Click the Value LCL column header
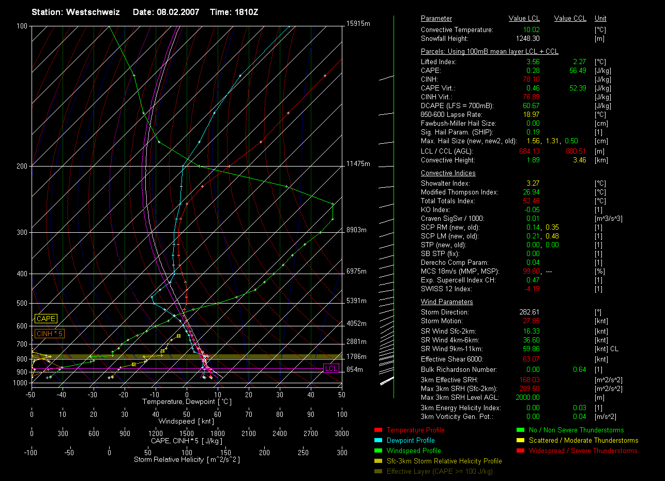Image resolution: width=665 pixels, height=481 pixels. [x=524, y=19]
